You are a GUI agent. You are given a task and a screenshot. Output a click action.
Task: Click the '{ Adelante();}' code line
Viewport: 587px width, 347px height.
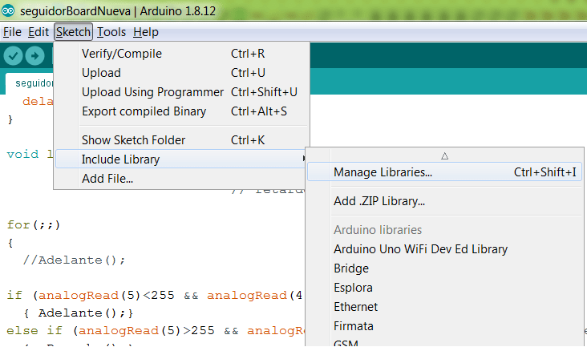coord(79,313)
